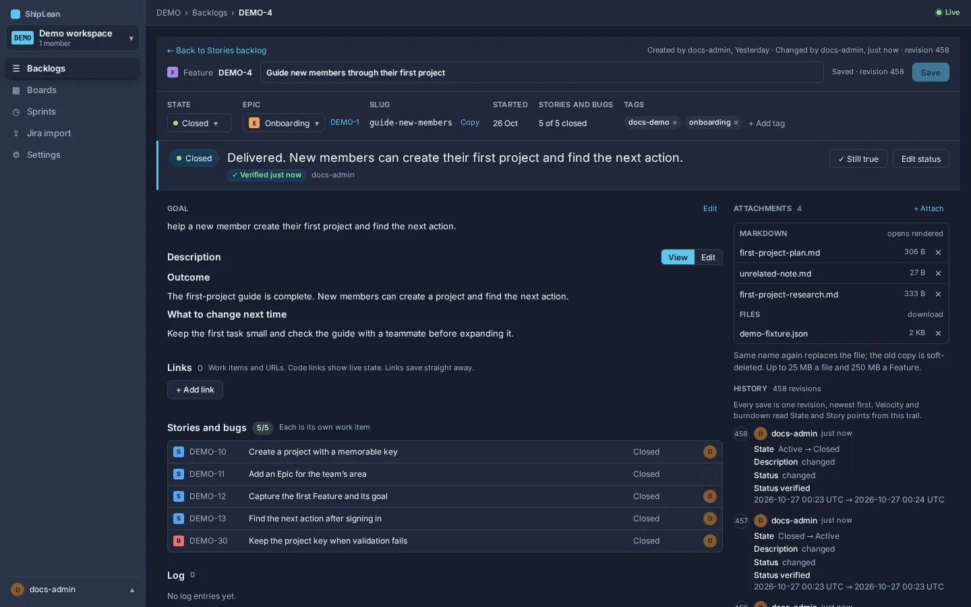This screenshot has height=607, width=971.
Task: Delete demo-fixture.json attachment
Action: pyautogui.click(x=938, y=333)
